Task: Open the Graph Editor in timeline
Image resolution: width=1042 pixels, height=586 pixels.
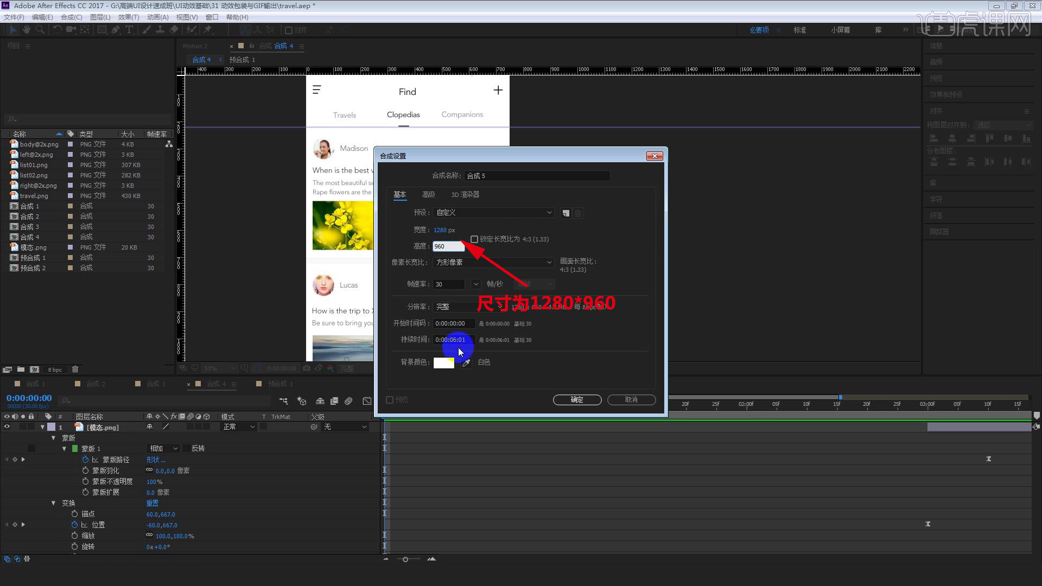Action: pyautogui.click(x=367, y=401)
